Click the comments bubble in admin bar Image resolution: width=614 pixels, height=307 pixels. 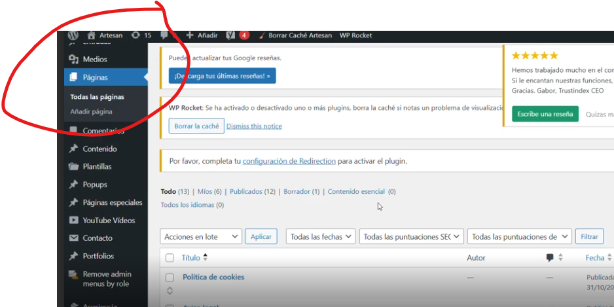(165, 35)
